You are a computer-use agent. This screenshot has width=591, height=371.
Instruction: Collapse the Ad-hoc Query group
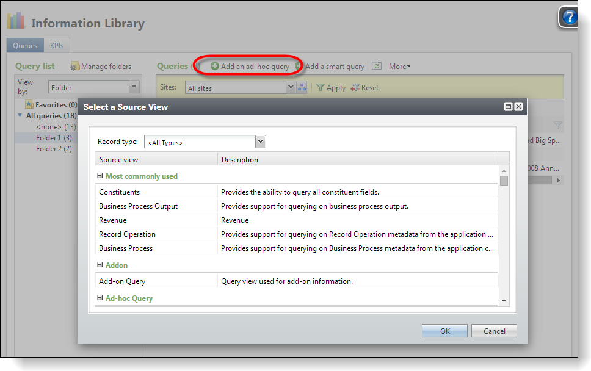click(x=100, y=298)
